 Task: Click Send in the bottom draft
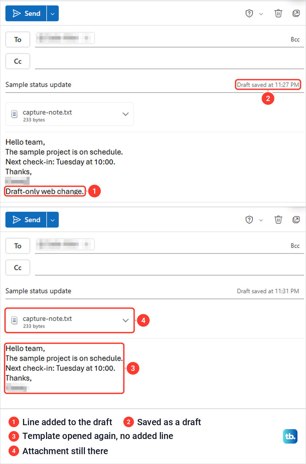tap(26, 220)
